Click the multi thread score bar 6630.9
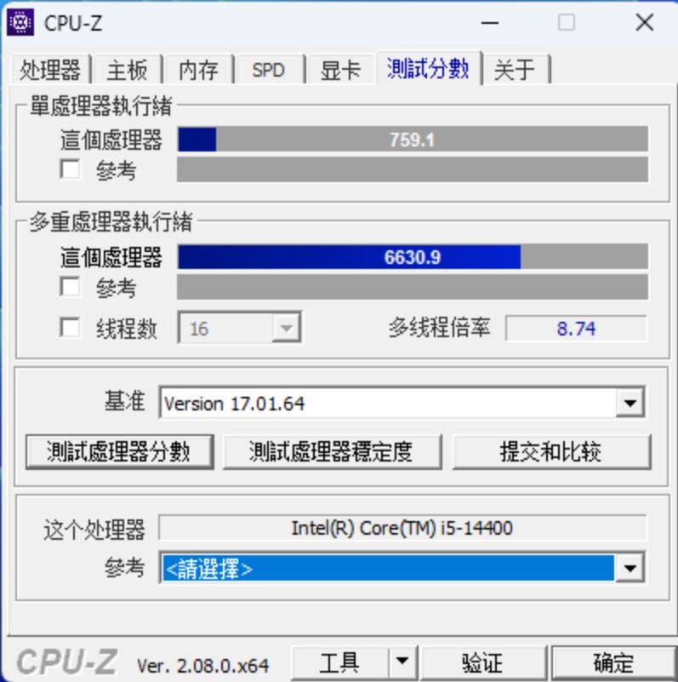Image resolution: width=678 pixels, height=682 pixels. point(413,256)
